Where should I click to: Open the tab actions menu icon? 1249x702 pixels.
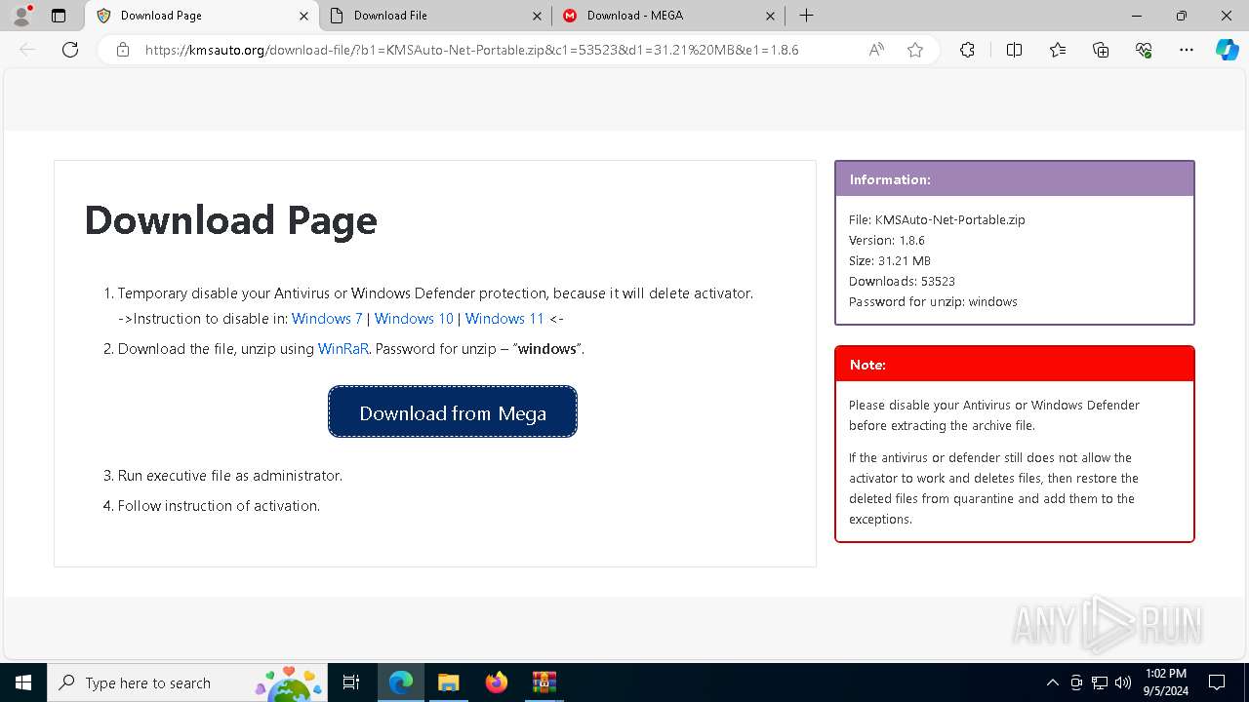(x=59, y=16)
